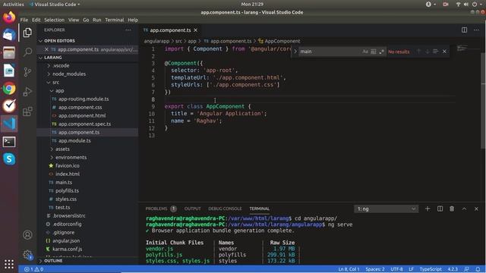Open the Search view in activity bar
This screenshot has height=273, width=486.
point(27,52)
